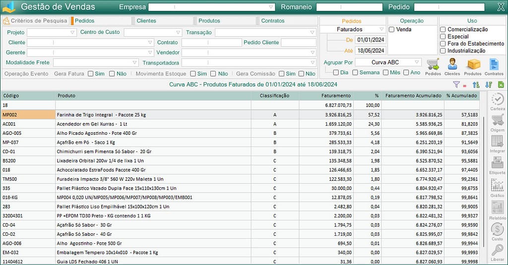Click the Romaneio input field
The width and height of the screenshot is (508, 265).
tap(349, 7)
